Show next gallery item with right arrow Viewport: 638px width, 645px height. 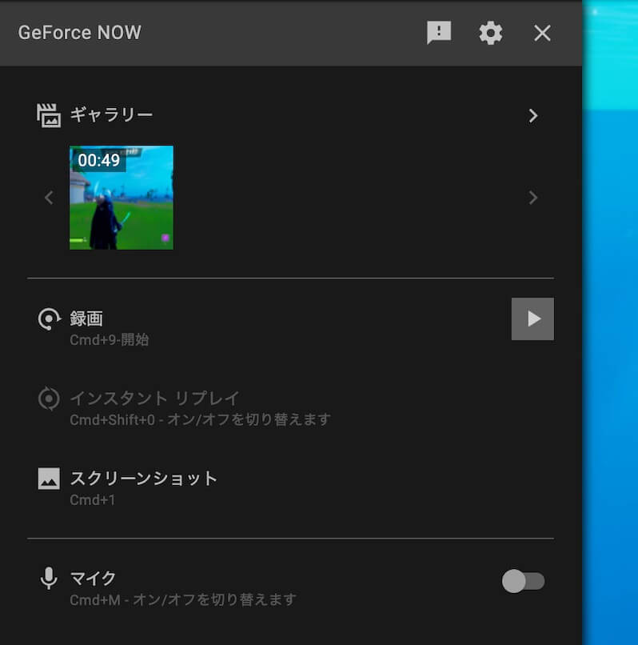point(533,198)
